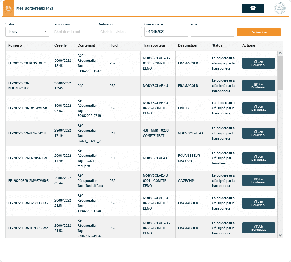Click transporter MOBYSOLVE.4U - 0001 - COMPTE DEMO
This screenshot has width=291, height=262.
(157, 181)
